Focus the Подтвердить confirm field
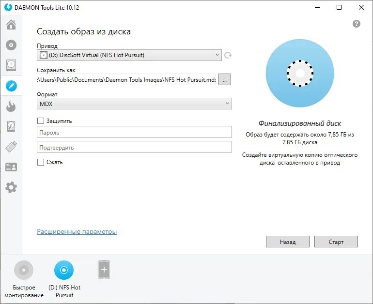Image resolution: width=373 pixels, height=304 pixels. [134, 147]
